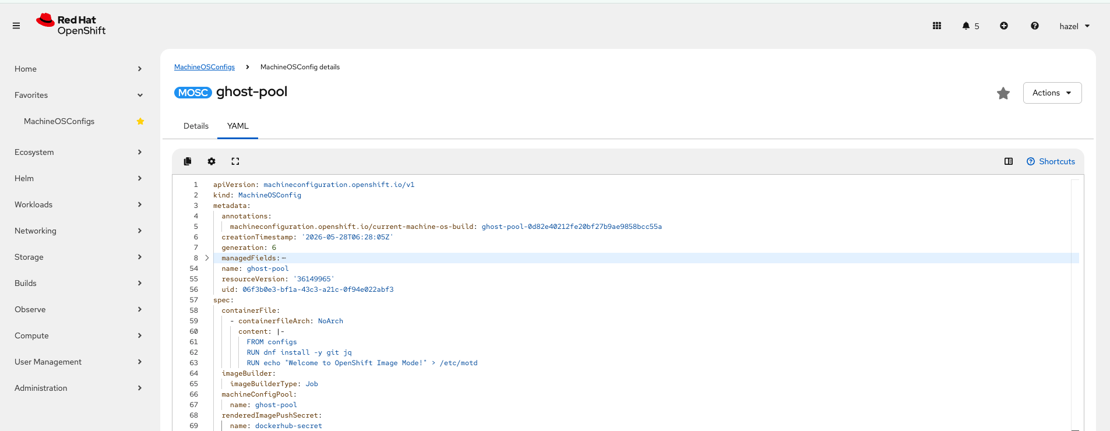Expand the Compute navigation section
1110x431 pixels.
79,335
